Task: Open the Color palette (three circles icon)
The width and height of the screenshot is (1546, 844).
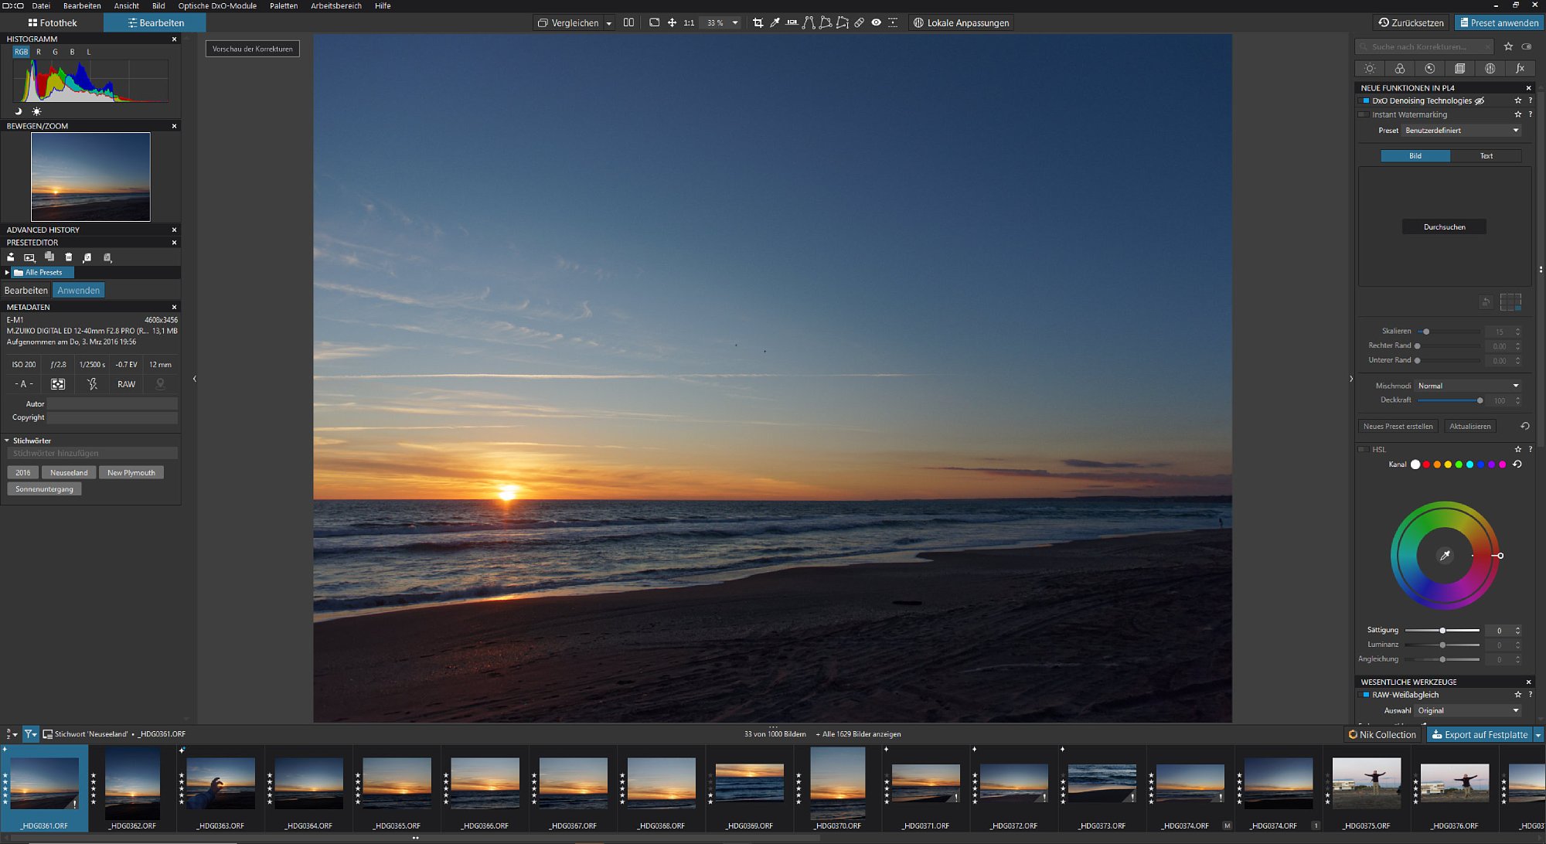Action: tap(1400, 69)
